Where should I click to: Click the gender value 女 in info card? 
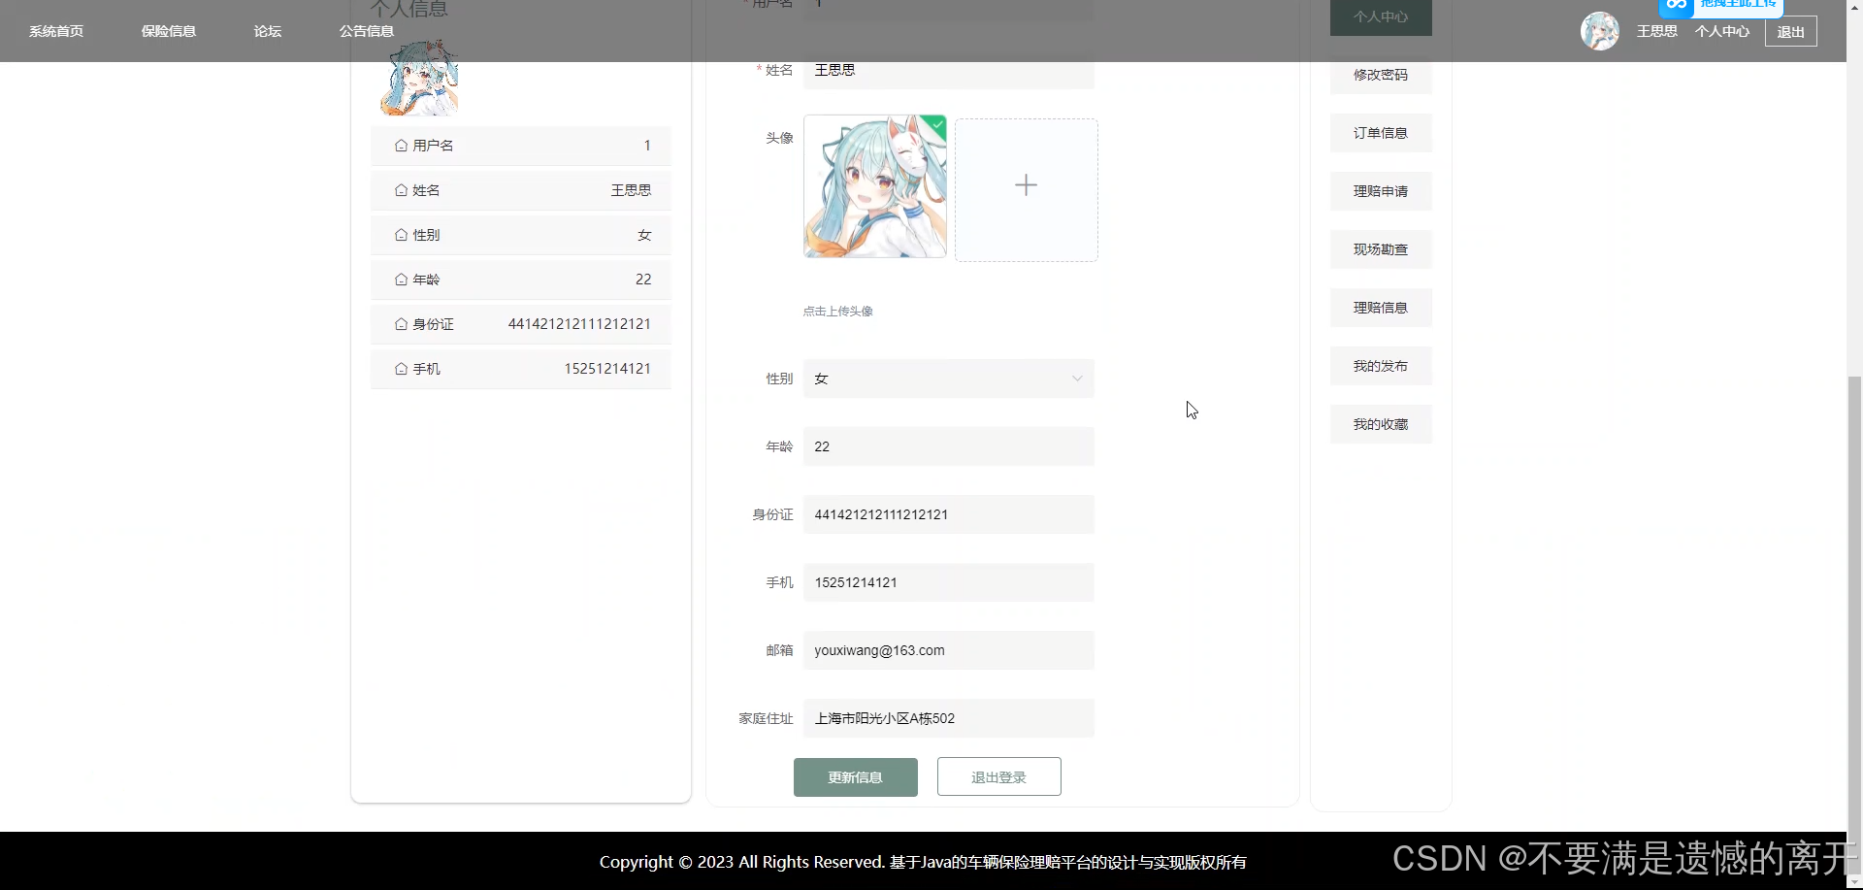[644, 235]
